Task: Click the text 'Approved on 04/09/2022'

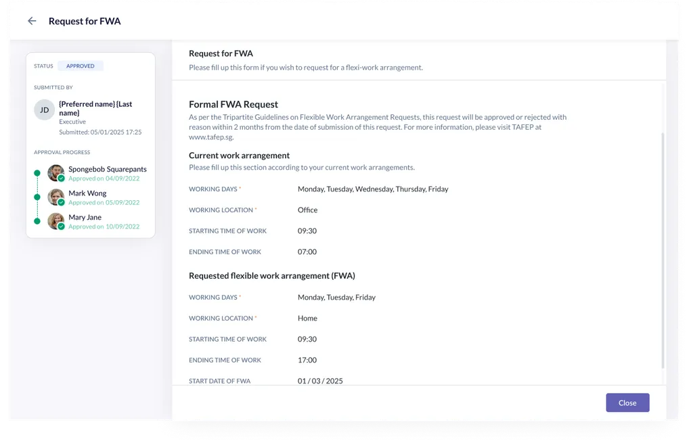Action: (104, 179)
